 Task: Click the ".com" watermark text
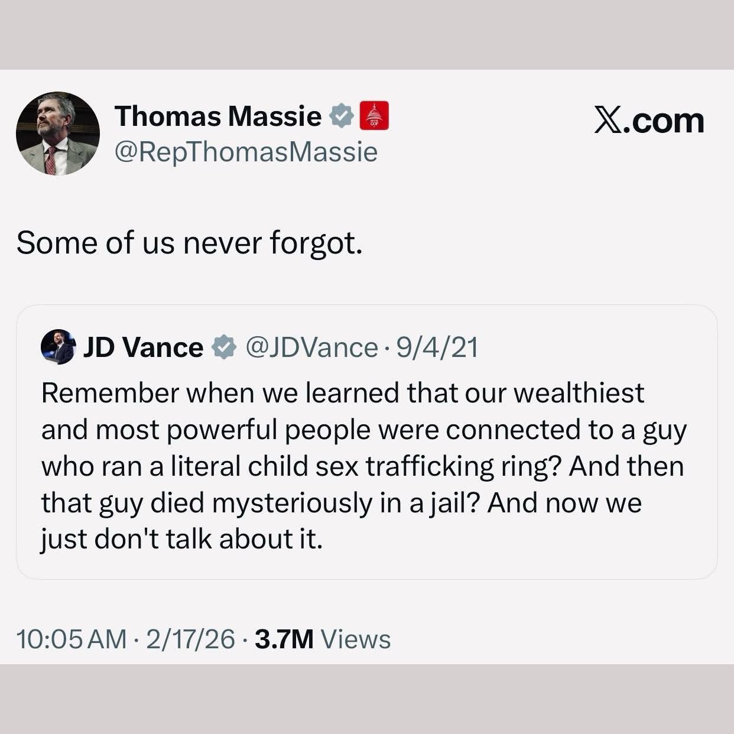[662, 121]
